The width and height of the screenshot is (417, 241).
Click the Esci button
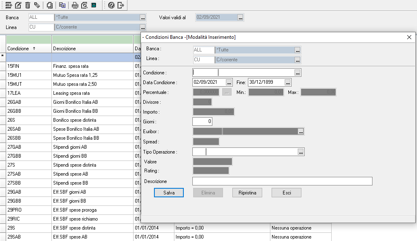click(x=286, y=193)
